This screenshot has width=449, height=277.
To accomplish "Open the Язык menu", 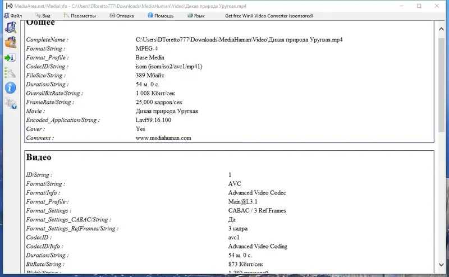I will pos(196,16).
